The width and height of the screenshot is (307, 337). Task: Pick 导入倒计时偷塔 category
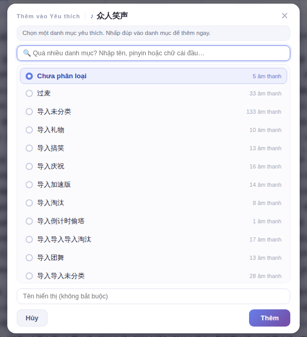tap(29, 221)
